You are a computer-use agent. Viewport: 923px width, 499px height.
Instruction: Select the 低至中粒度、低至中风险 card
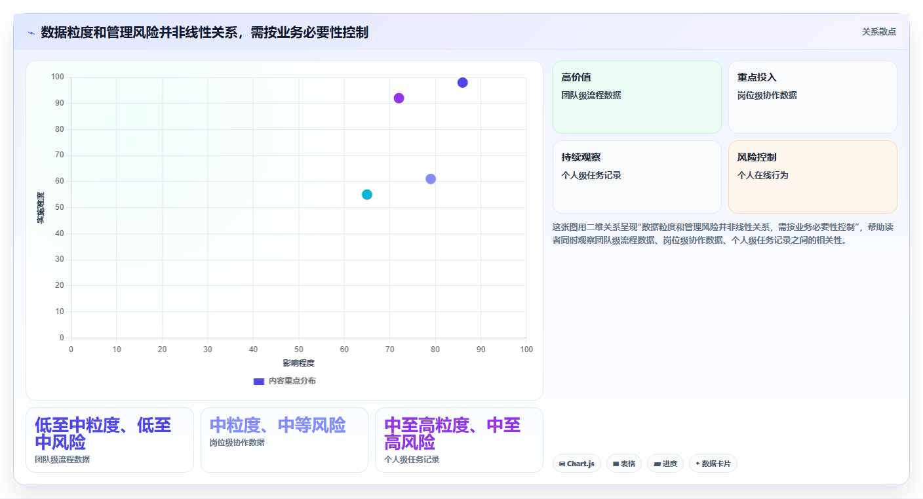coord(109,440)
